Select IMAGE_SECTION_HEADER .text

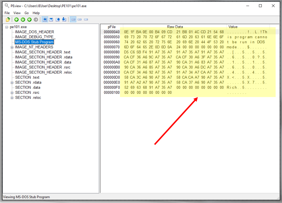[x=42, y=52]
